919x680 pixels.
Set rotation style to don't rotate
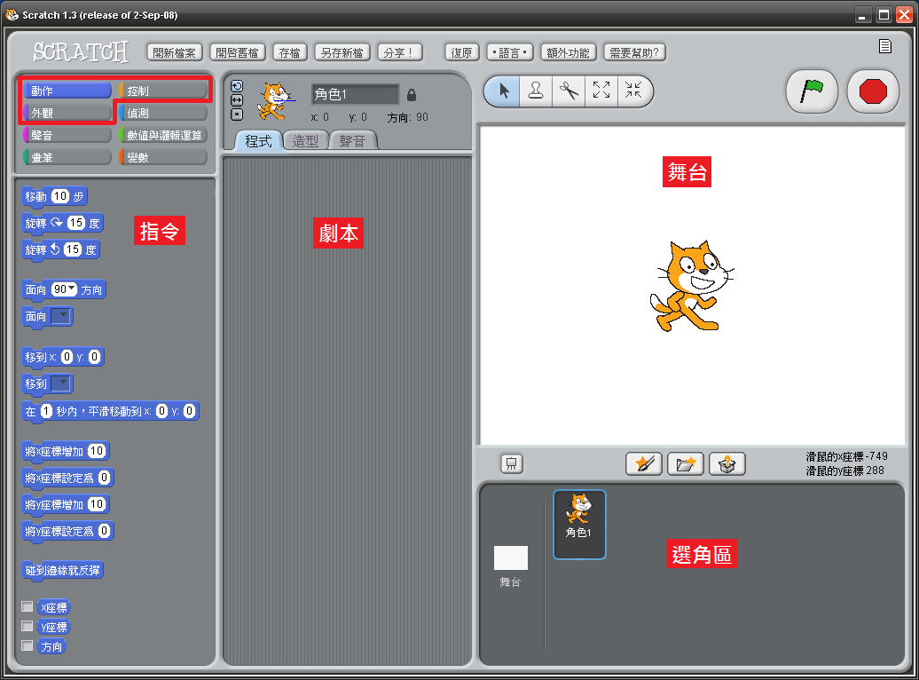click(x=237, y=115)
